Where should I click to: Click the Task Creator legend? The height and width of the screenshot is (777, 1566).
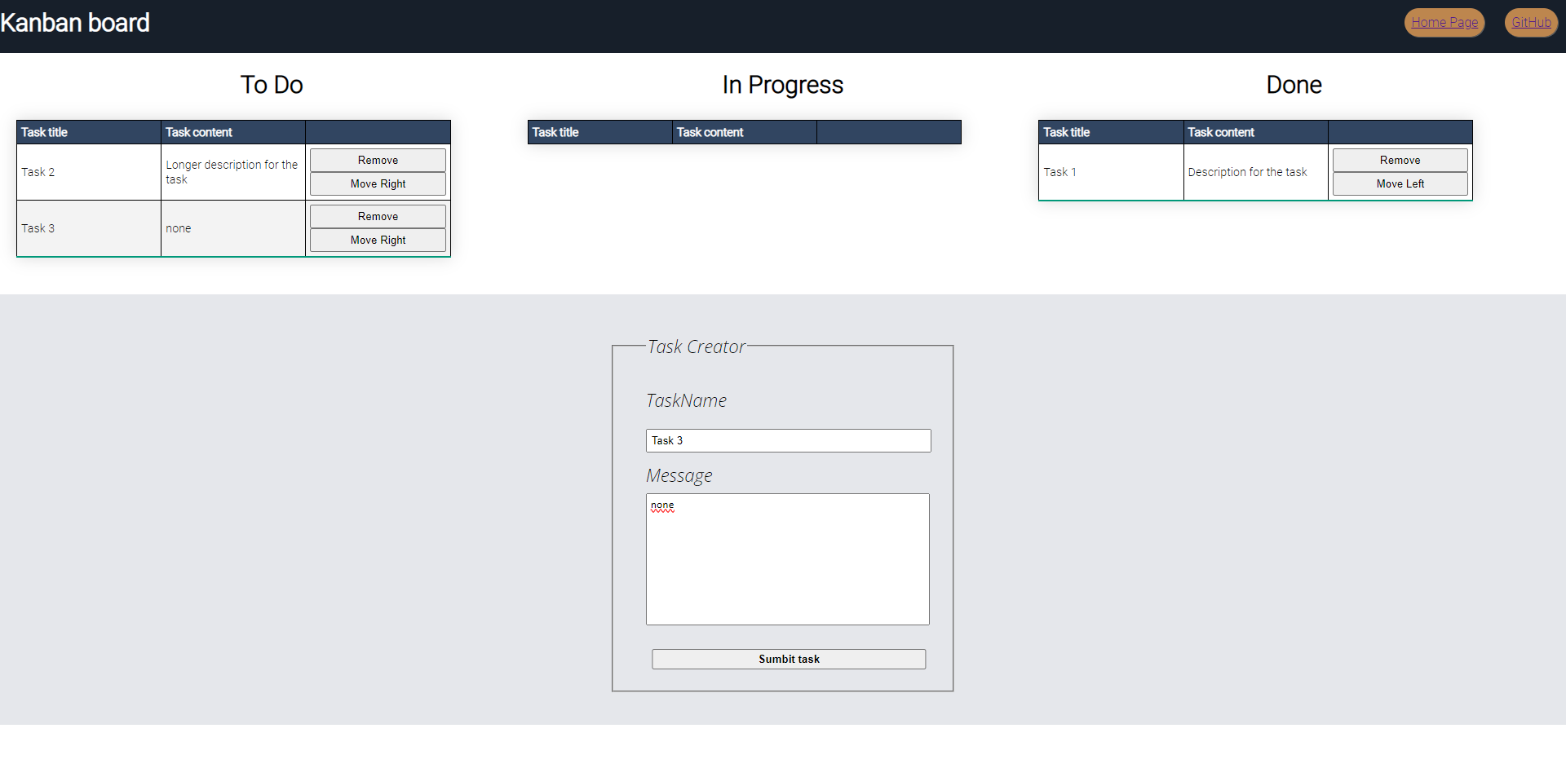(x=697, y=347)
